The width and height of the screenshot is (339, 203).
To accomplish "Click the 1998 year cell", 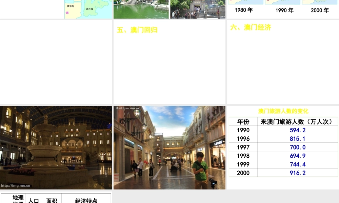I will pos(243,156).
